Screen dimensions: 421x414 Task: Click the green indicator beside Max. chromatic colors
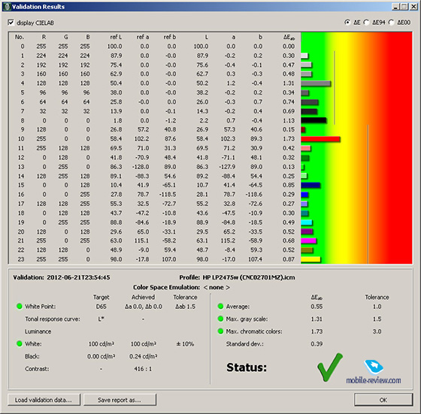220,331
